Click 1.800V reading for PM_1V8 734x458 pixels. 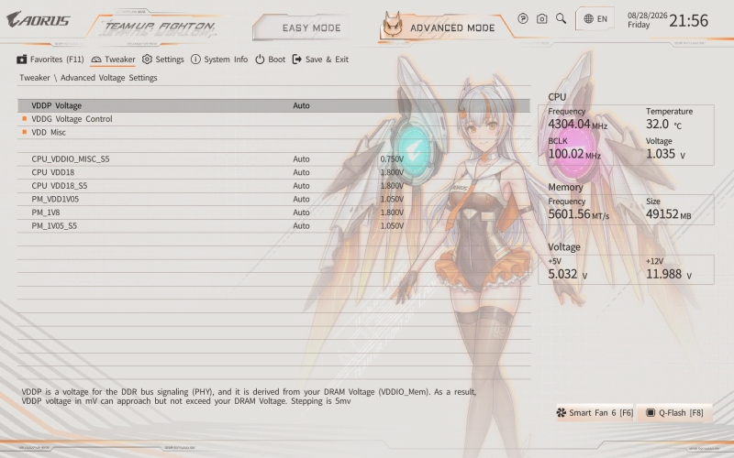tap(392, 213)
